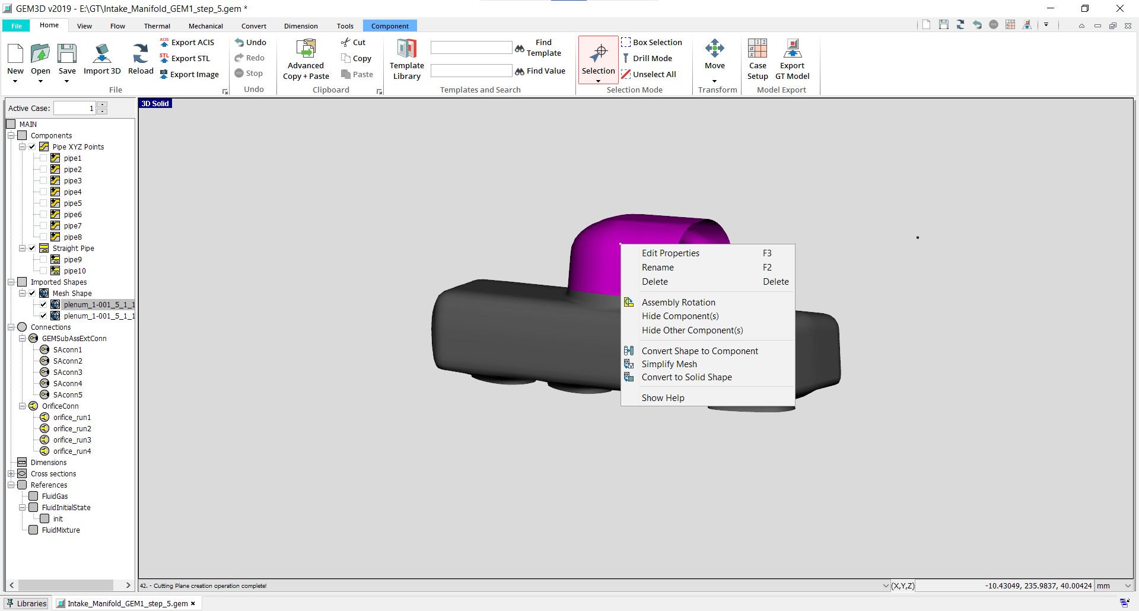Choose Edit Properties in the context menu

pyautogui.click(x=707, y=253)
